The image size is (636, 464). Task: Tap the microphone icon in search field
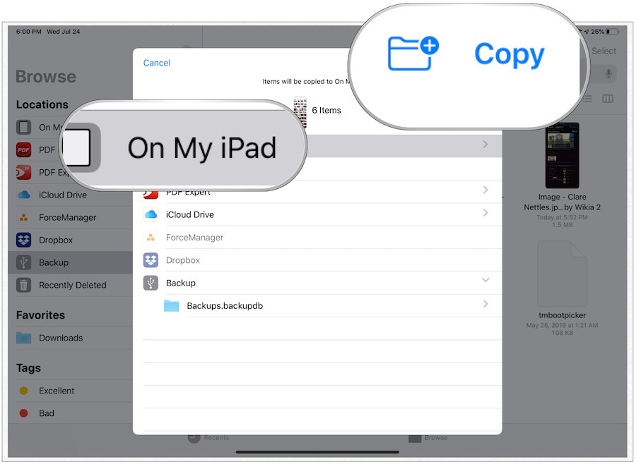[x=608, y=74]
